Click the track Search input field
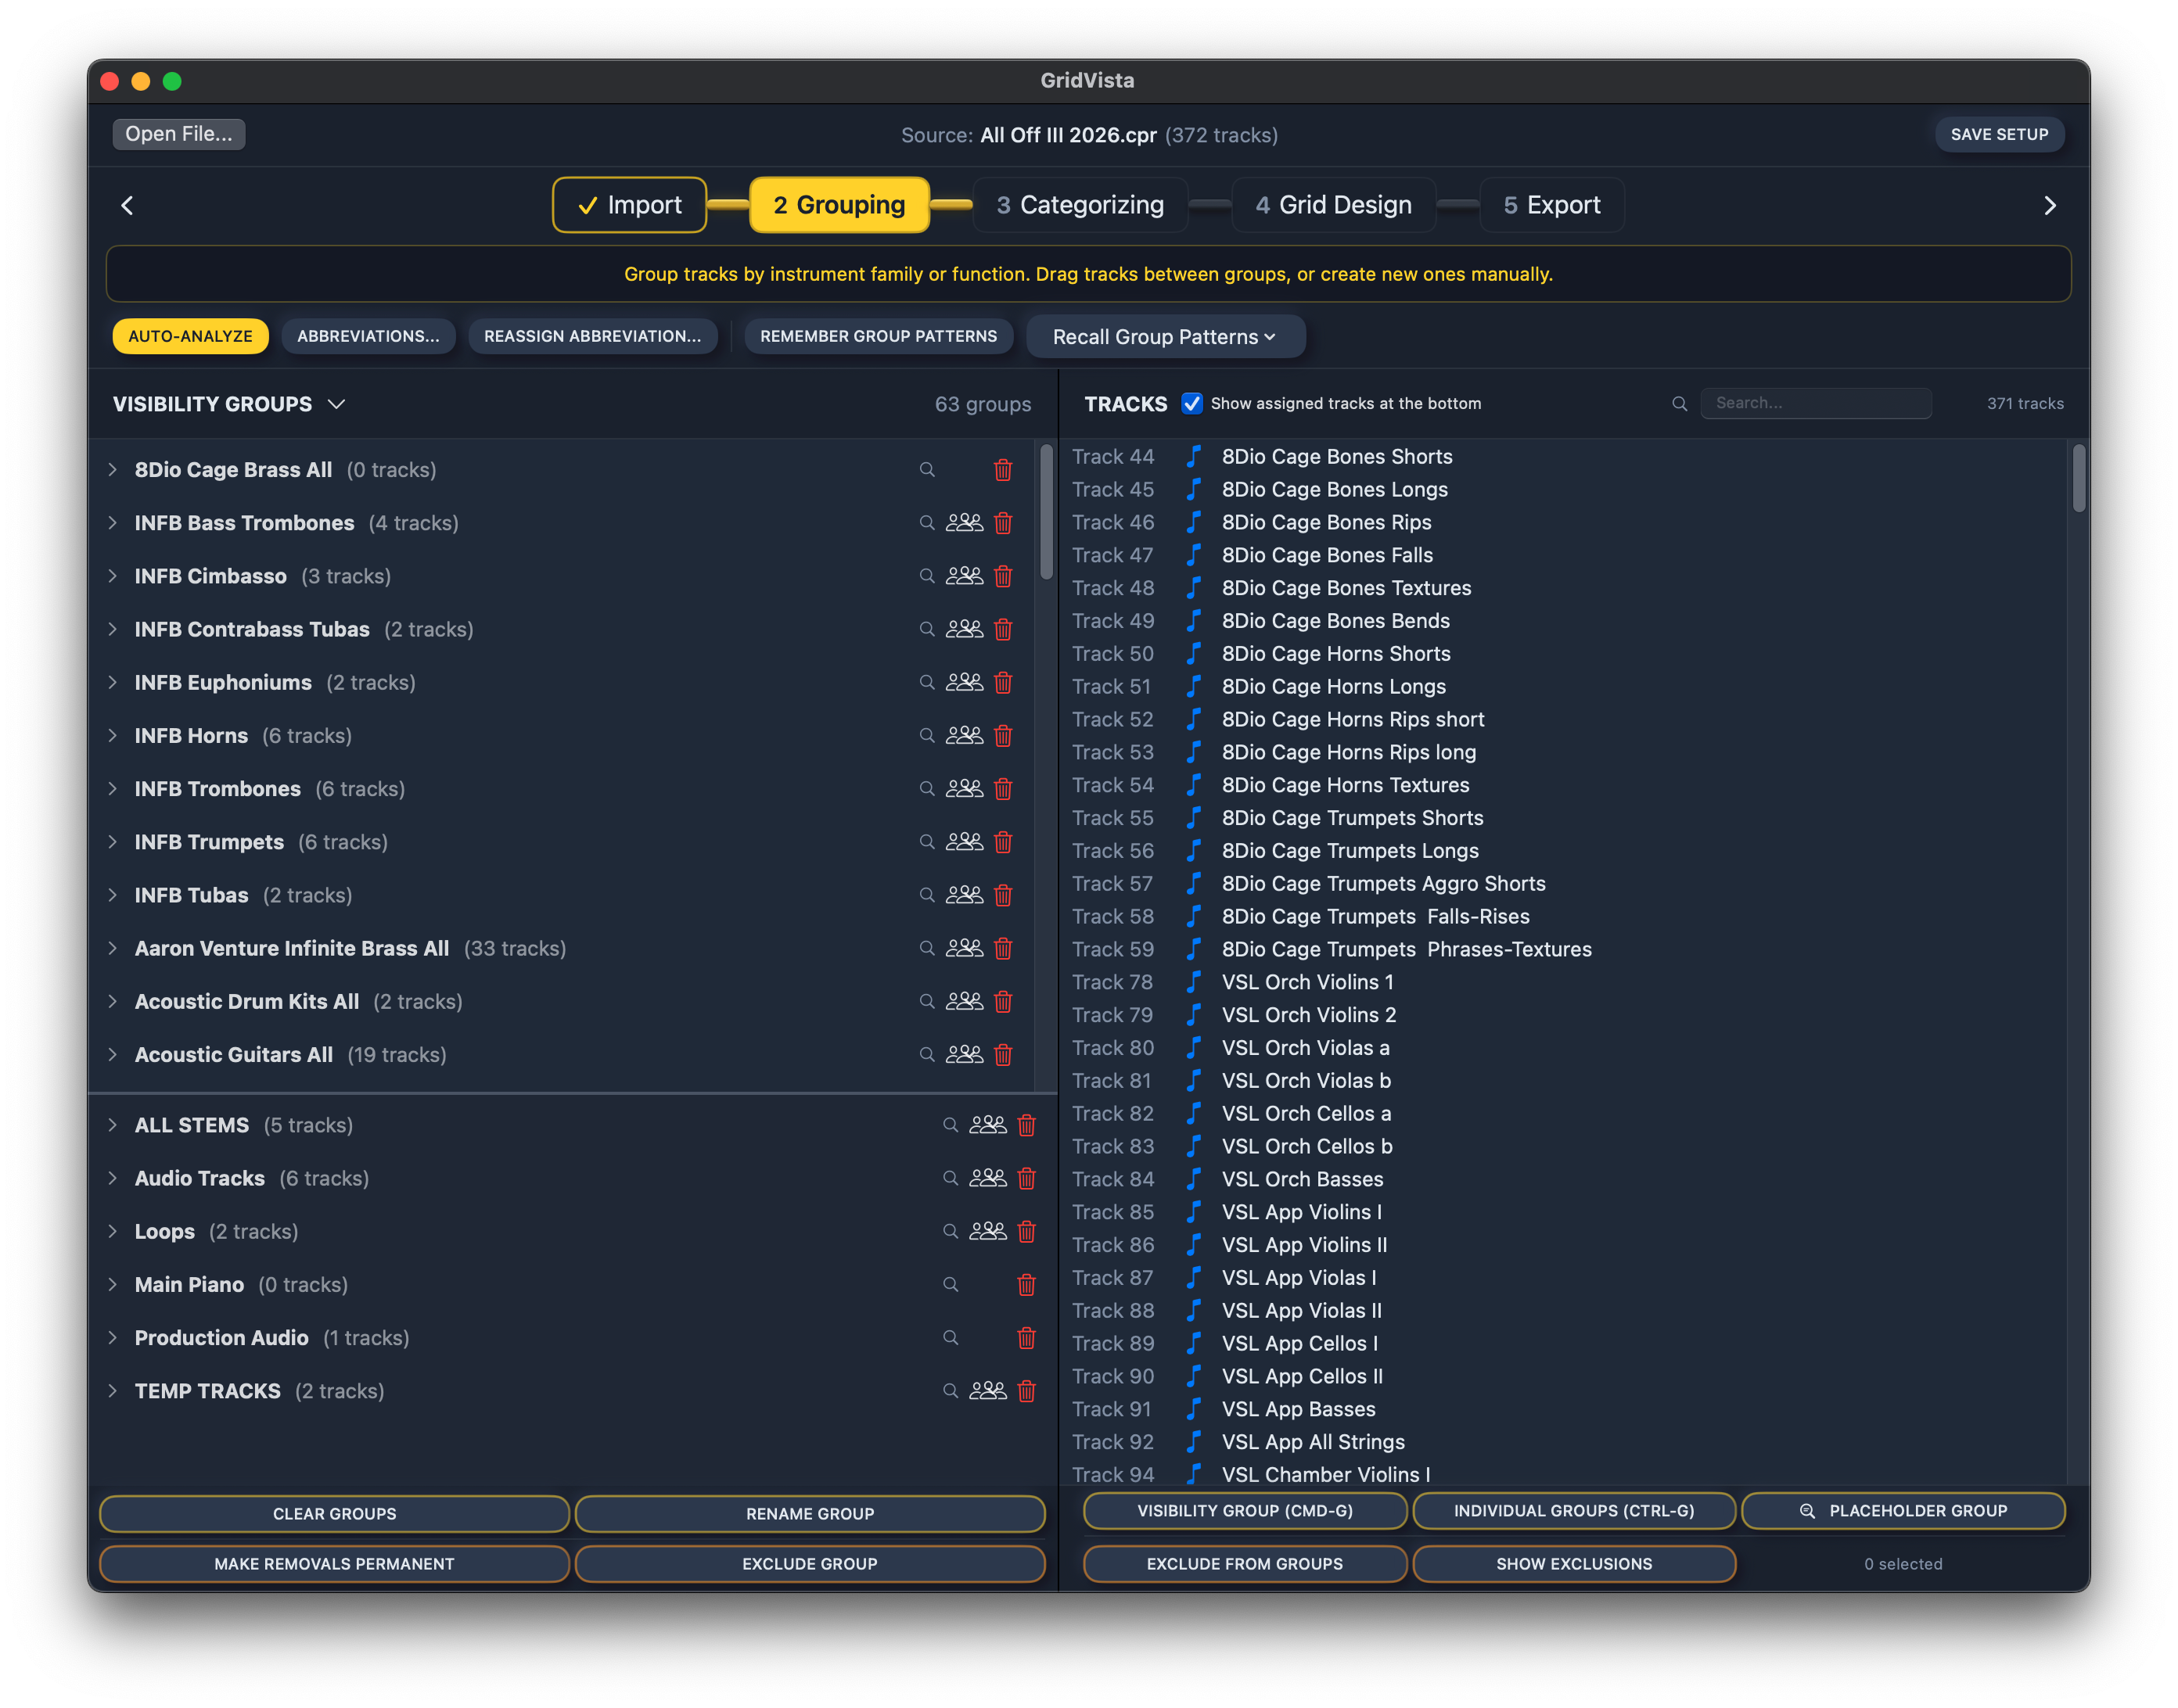This screenshot has height=1708, width=2178. click(x=1815, y=403)
